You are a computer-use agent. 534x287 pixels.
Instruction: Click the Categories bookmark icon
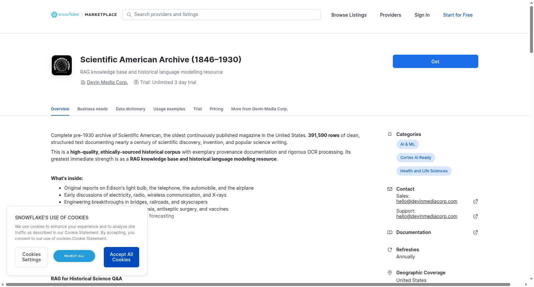pos(389,134)
